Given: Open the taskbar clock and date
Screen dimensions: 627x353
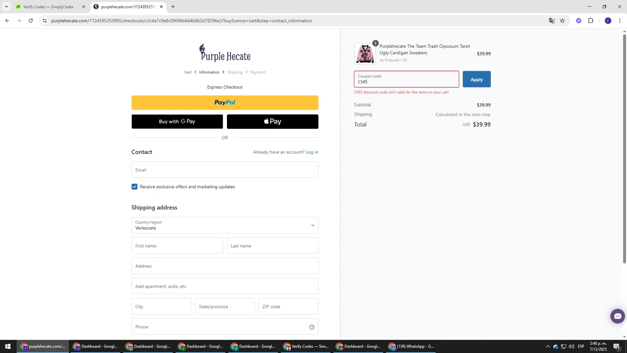Looking at the screenshot, I should (x=598, y=346).
